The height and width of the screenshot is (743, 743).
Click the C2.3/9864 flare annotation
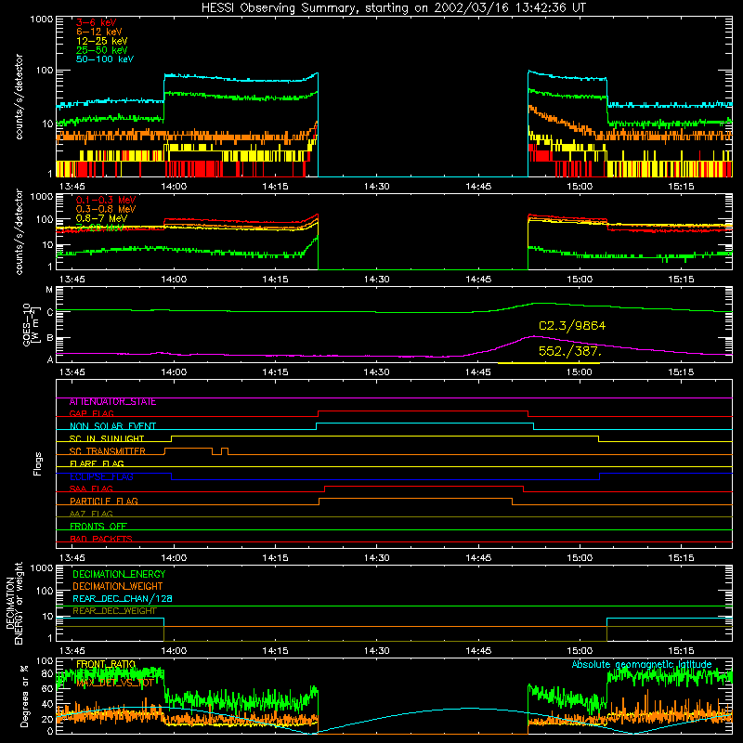pos(572,326)
